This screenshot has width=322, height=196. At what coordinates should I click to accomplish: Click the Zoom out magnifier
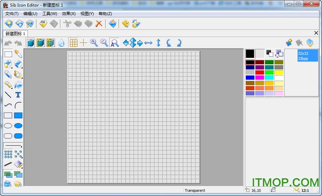(104, 43)
